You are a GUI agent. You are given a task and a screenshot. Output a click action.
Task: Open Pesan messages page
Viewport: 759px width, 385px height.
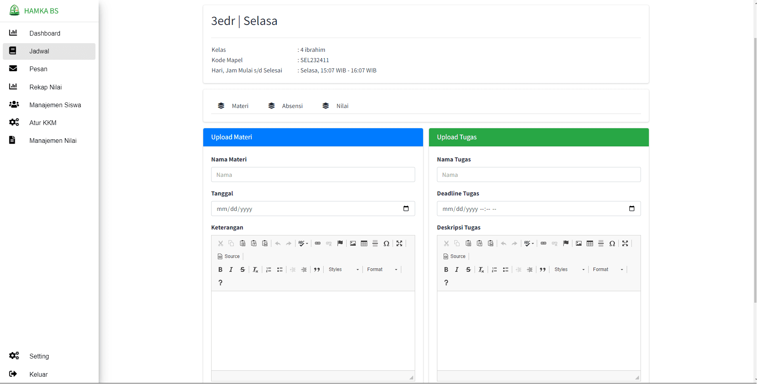[49, 69]
